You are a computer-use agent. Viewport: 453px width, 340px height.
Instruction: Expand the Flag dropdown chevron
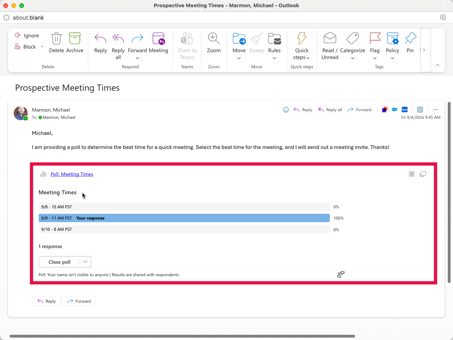(375, 58)
